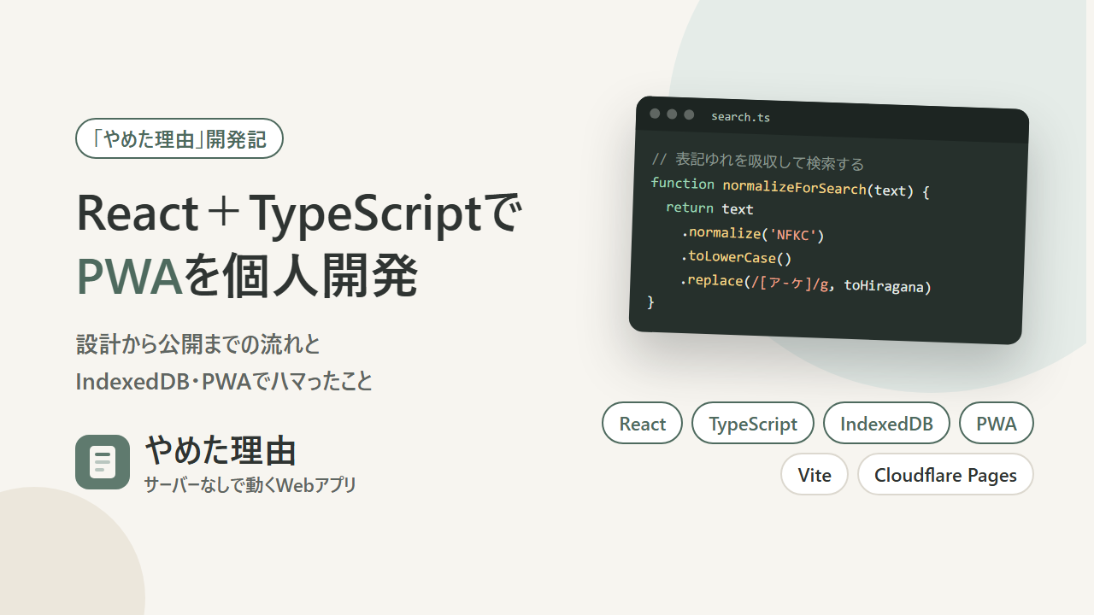
Task: Click the やめた理由 app name text
Action: [x=221, y=449]
